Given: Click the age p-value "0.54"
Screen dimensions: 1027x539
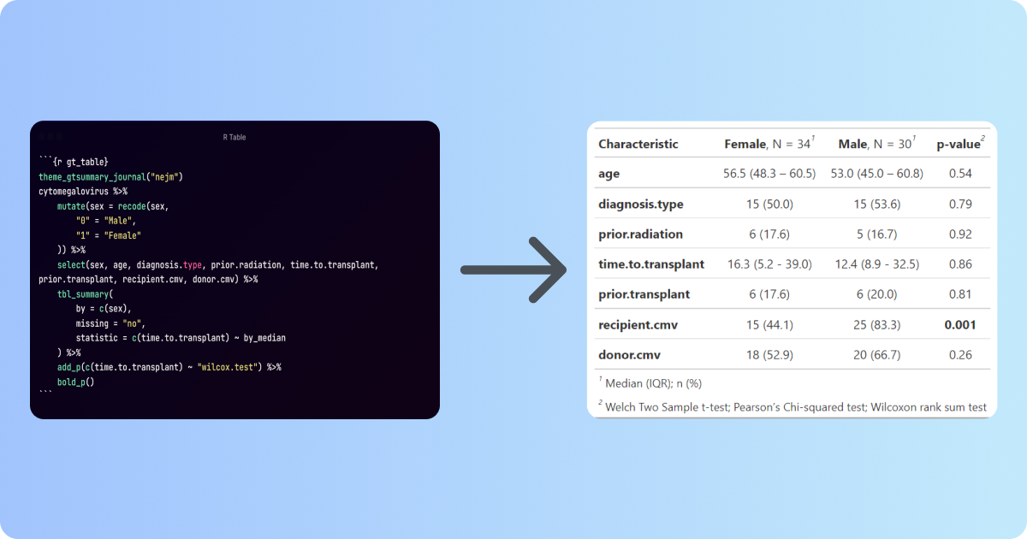Looking at the screenshot, I should tap(960, 174).
